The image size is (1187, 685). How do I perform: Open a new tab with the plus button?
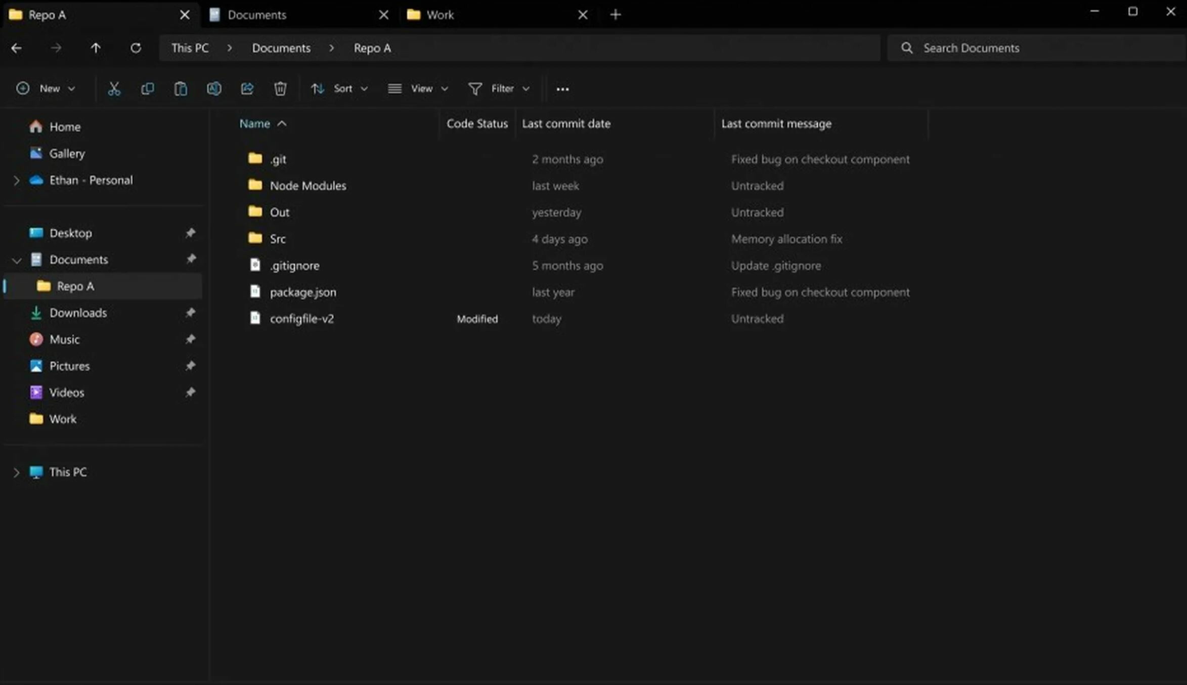(615, 15)
